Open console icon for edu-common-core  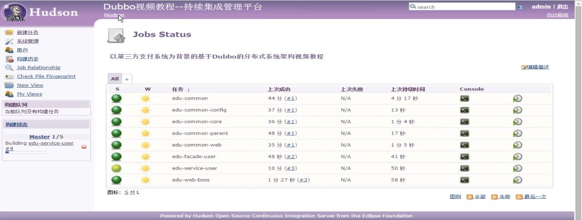click(464, 121)
